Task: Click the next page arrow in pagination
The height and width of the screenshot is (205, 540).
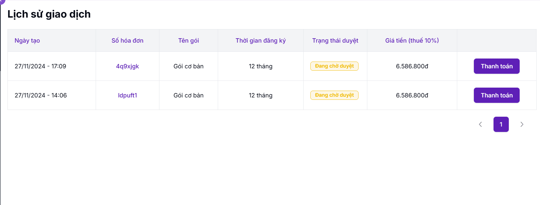Action: tap(522, 124)
